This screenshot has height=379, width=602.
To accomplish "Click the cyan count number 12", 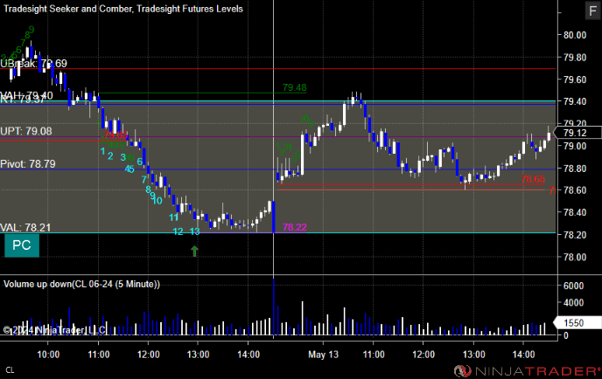I will pos(178,231).
